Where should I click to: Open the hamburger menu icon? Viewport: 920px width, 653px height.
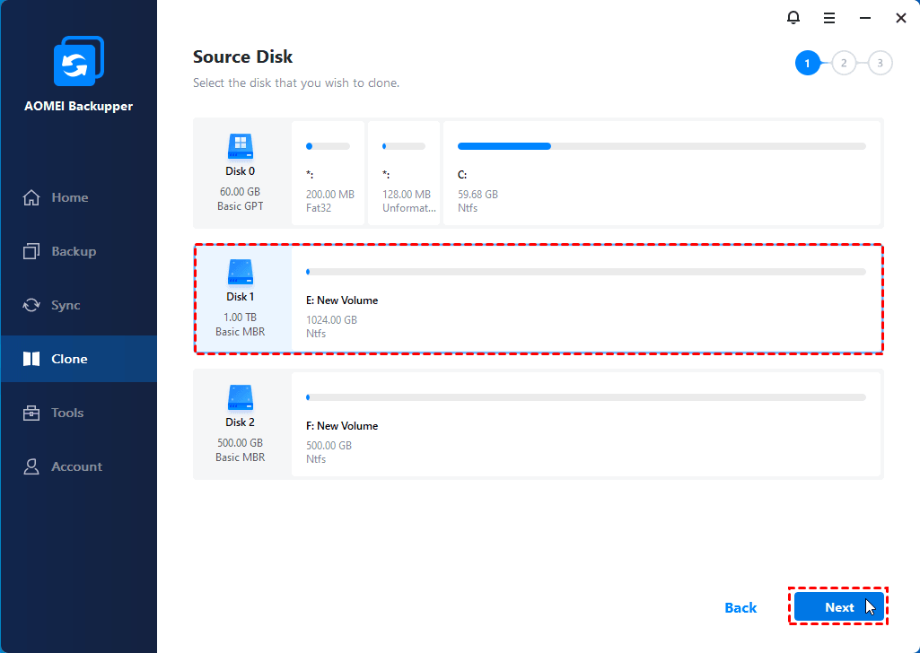coord(829,18)
